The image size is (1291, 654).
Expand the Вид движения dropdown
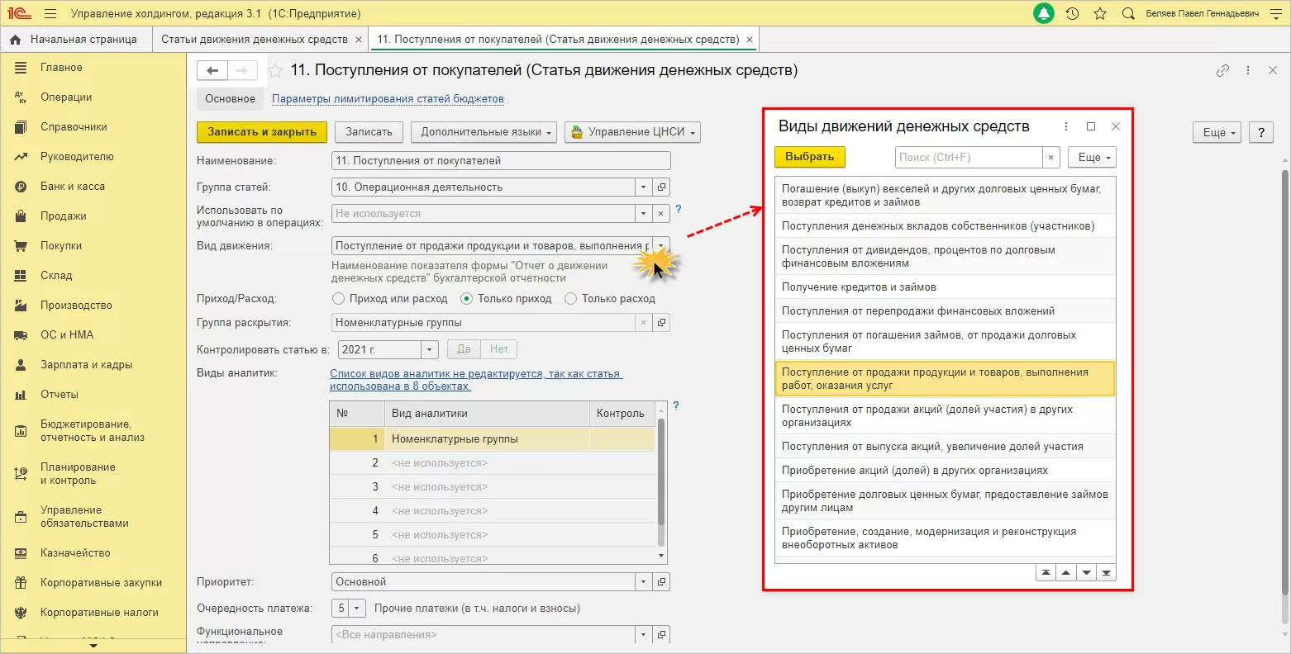(x=661, y=246)
